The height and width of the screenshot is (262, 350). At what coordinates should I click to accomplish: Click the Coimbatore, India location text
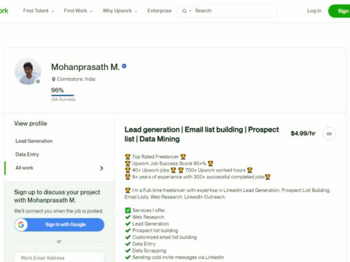76,79
